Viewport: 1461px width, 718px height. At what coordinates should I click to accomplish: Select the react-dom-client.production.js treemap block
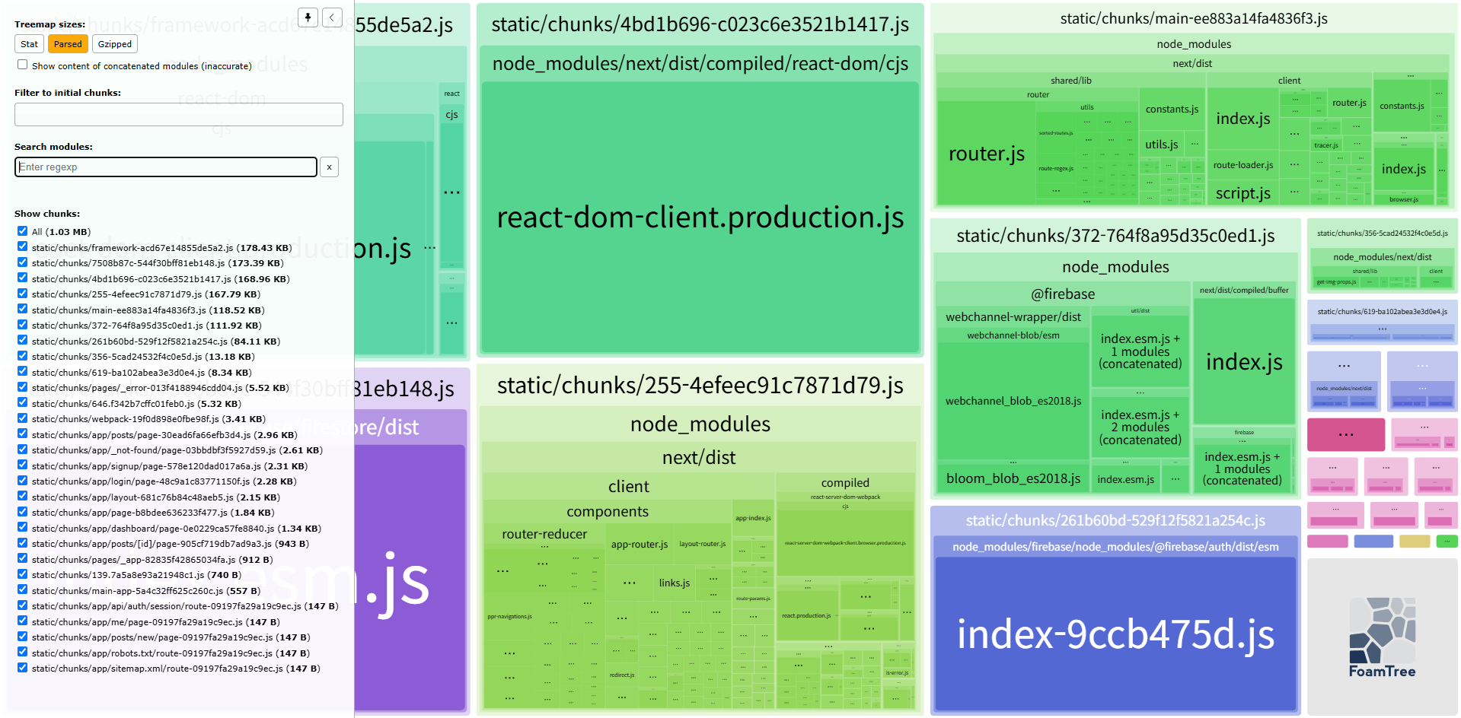click(x=700, y=218)
